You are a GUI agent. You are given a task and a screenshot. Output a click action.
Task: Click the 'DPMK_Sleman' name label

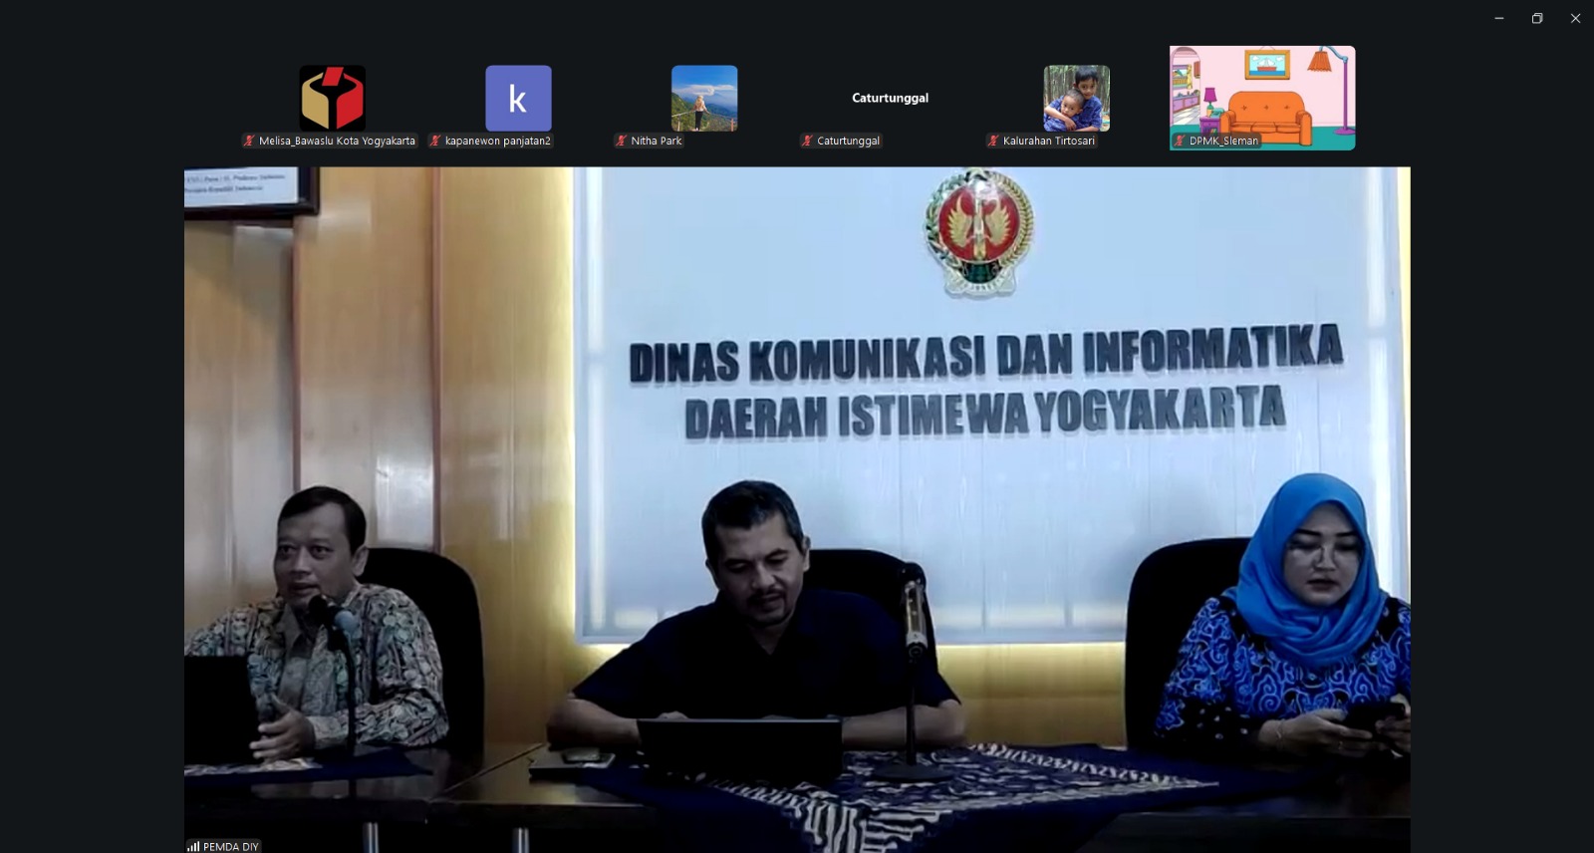pyautogui.click(x=1223, y=141)
